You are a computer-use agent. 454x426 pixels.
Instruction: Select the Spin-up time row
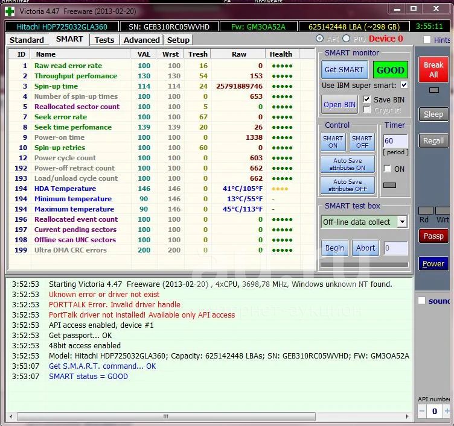(x=162, y=86)
